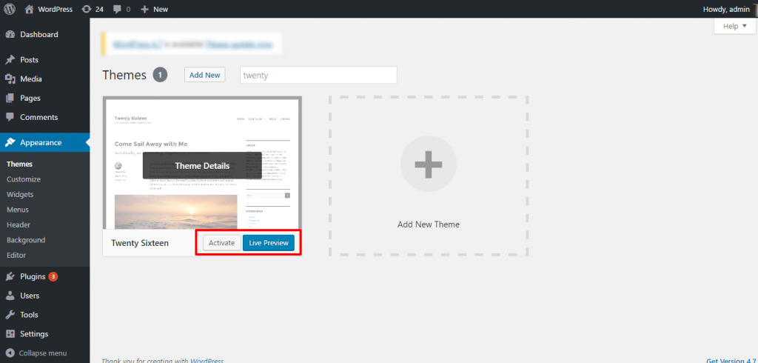Open the WordPress logo menu
The width and height of the screenshot is (758, 363).
(10, 9)
